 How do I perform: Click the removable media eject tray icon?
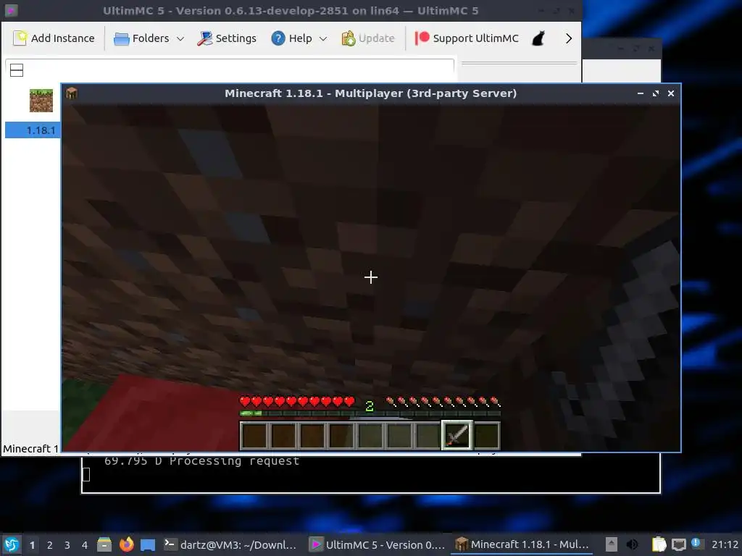point(612,544)
